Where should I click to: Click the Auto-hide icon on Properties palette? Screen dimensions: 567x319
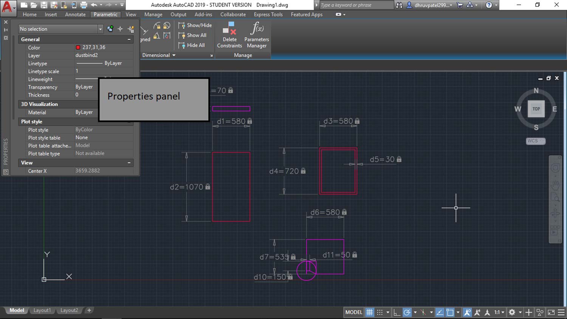click(x=6, y=30)
